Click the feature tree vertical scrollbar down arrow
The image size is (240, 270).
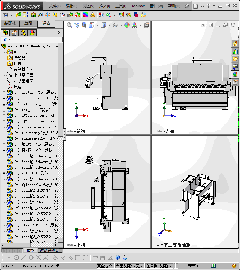[61, 240]
